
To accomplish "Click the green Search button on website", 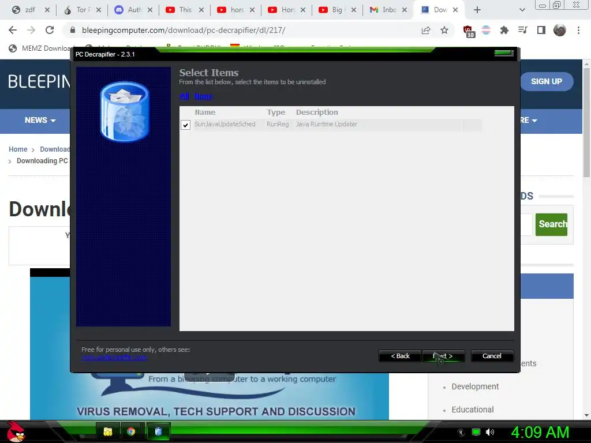I will tap(551, 224).
